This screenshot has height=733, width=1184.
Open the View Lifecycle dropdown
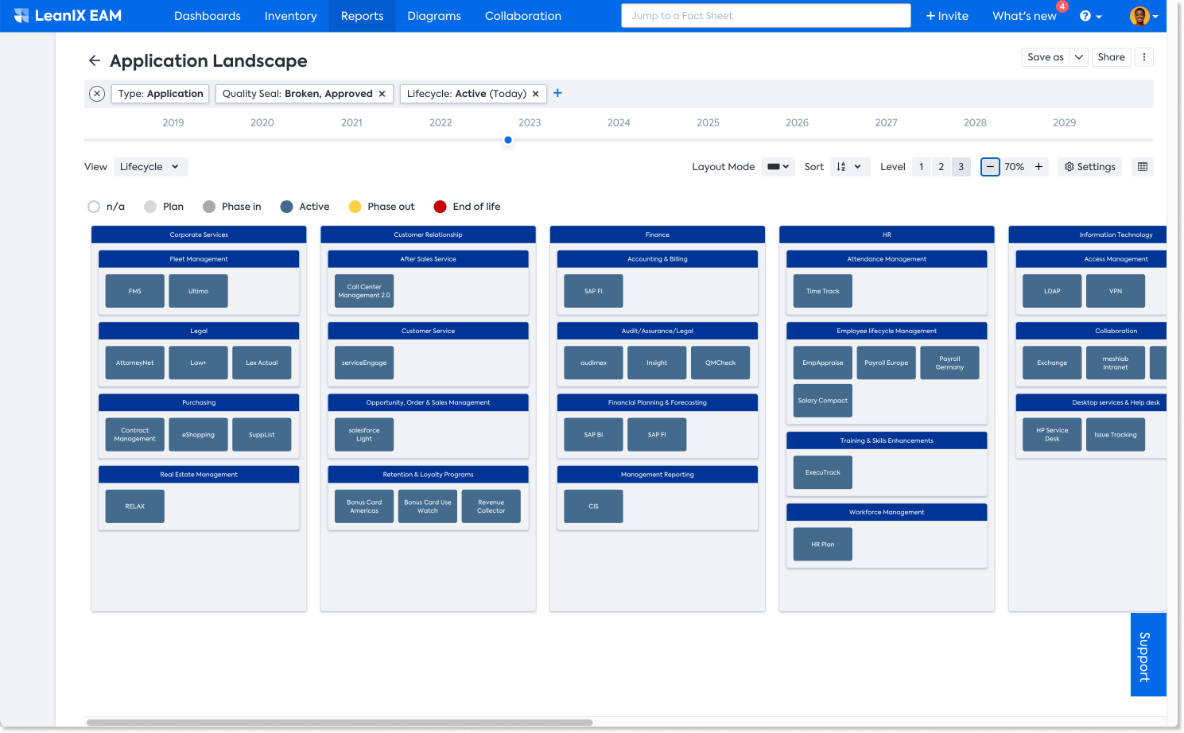(151, 167)
